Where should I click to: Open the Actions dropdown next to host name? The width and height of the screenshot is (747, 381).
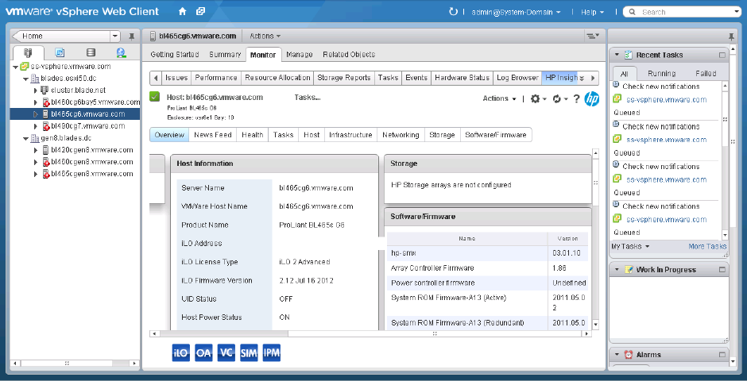(x=265, y=37)
